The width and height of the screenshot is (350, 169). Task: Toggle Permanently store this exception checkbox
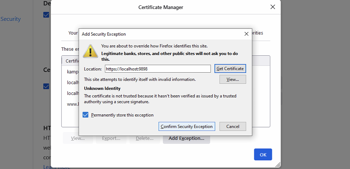(85, 115)
